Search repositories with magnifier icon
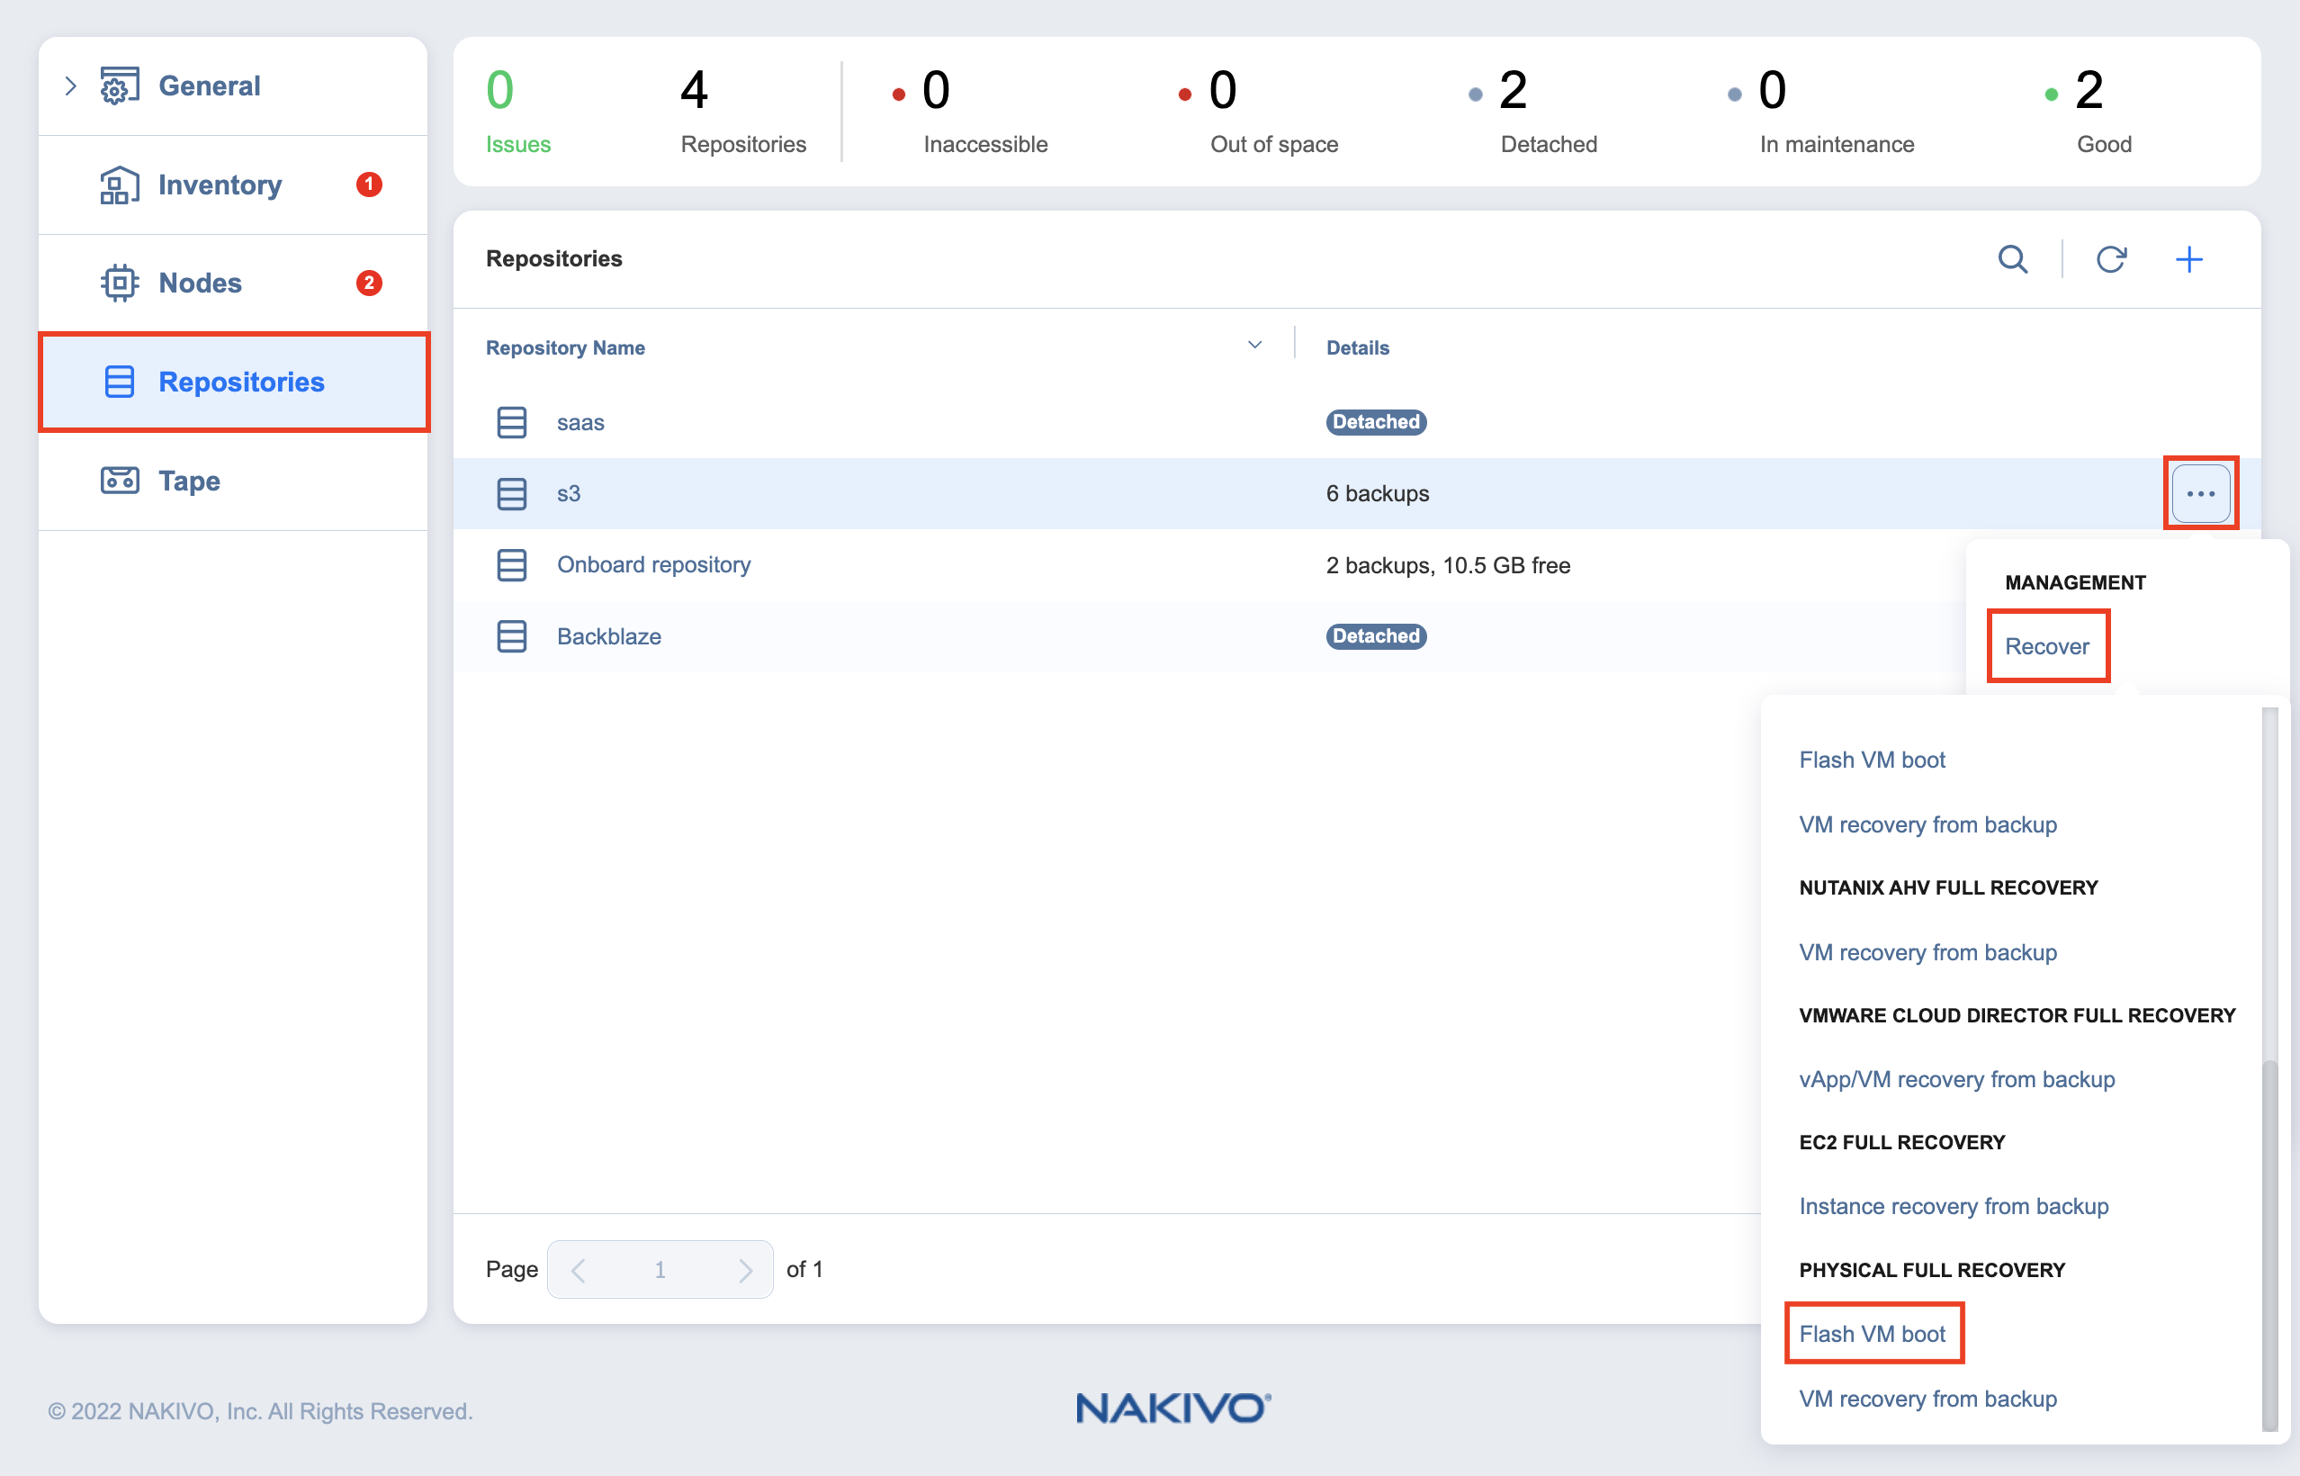Screen dimensions: 2300x1476 2012,259
